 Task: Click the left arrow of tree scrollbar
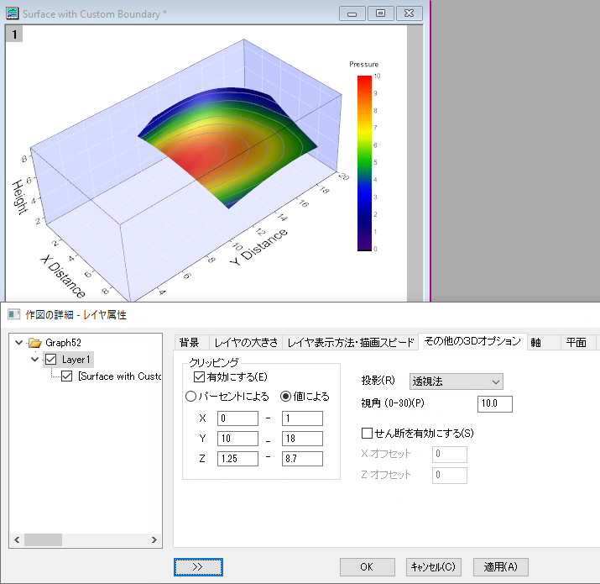[17, 539]
